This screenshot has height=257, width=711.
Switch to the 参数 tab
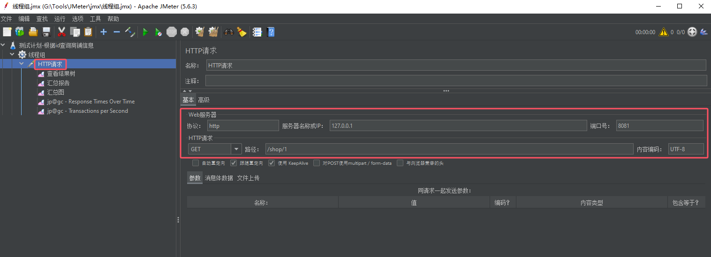195,178
